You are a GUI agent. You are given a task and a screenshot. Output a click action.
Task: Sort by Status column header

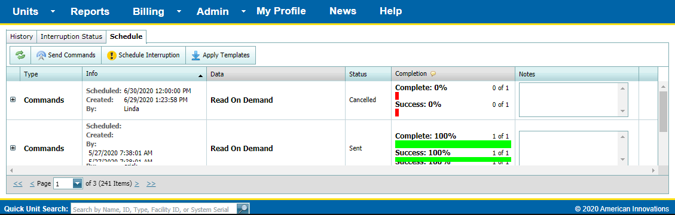pos(368,74)
